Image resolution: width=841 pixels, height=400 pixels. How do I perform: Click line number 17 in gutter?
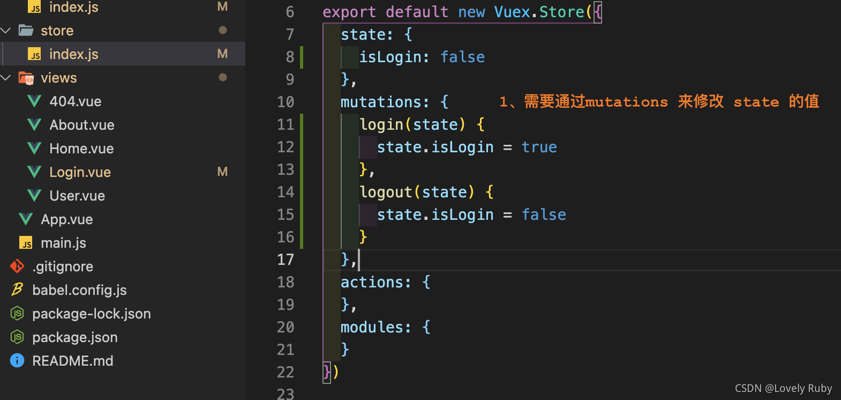coord(286,260)
